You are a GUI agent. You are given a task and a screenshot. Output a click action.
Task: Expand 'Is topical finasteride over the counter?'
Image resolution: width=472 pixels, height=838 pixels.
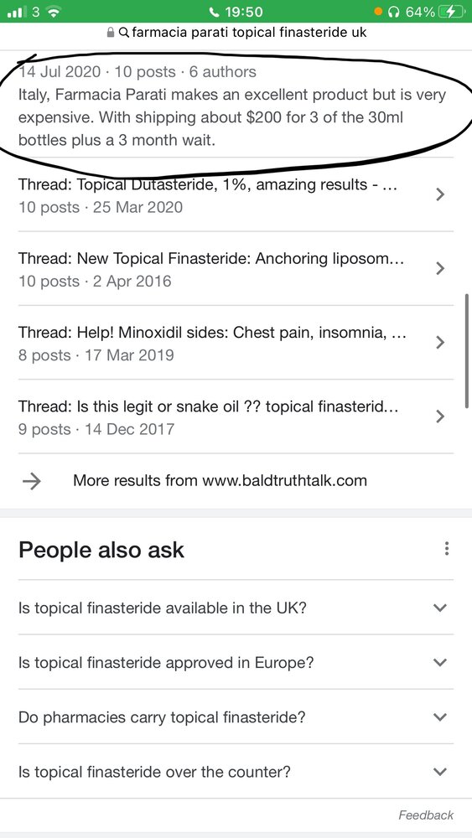coord(236,772)
